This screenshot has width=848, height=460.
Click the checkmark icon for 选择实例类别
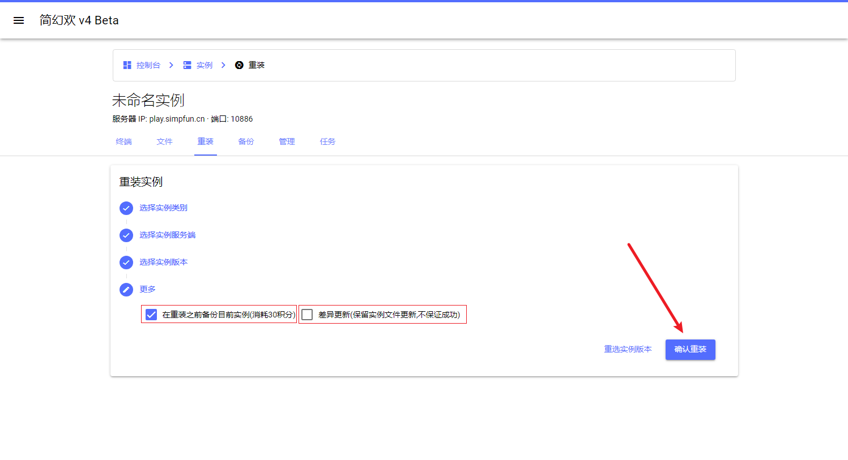126,208
